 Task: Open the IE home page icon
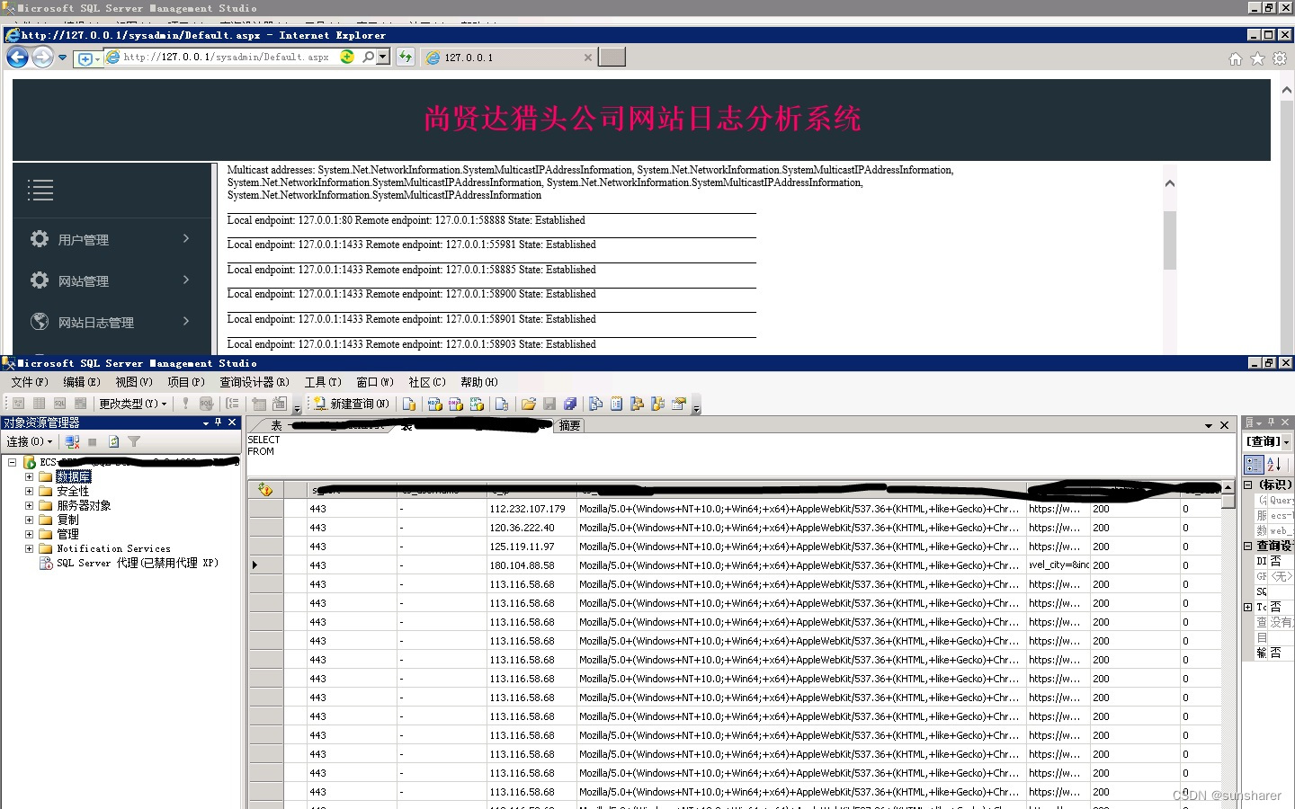pyautogui.click(x=1236, y=58)
